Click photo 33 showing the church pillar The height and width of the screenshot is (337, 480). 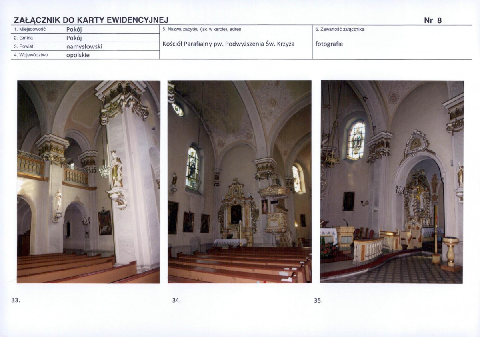tap(88, 182)
